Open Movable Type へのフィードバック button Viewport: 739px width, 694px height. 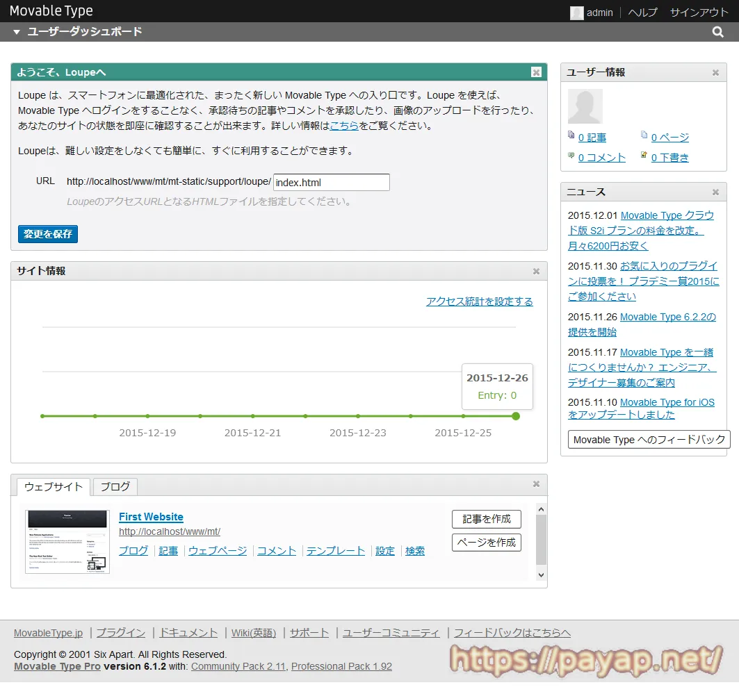pos(649,440)
